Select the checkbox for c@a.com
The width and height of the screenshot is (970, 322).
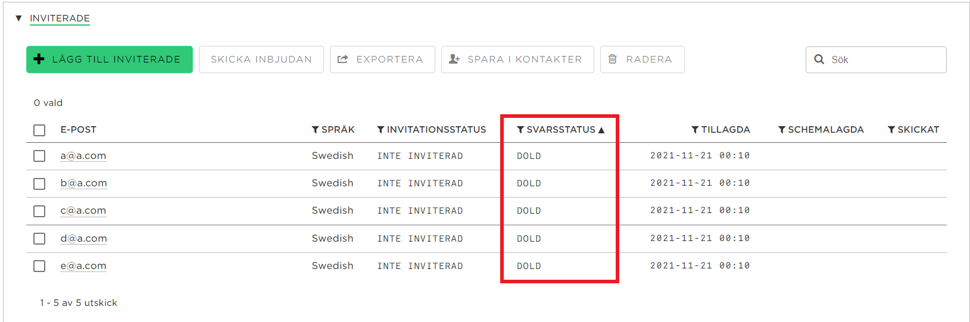39,211
